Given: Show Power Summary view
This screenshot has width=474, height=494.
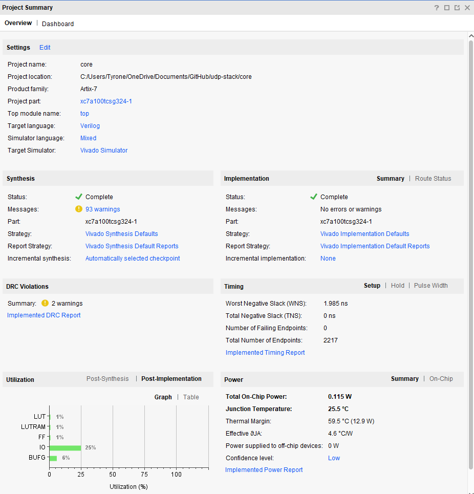Looking at the screenshot, I should (405, 379).
